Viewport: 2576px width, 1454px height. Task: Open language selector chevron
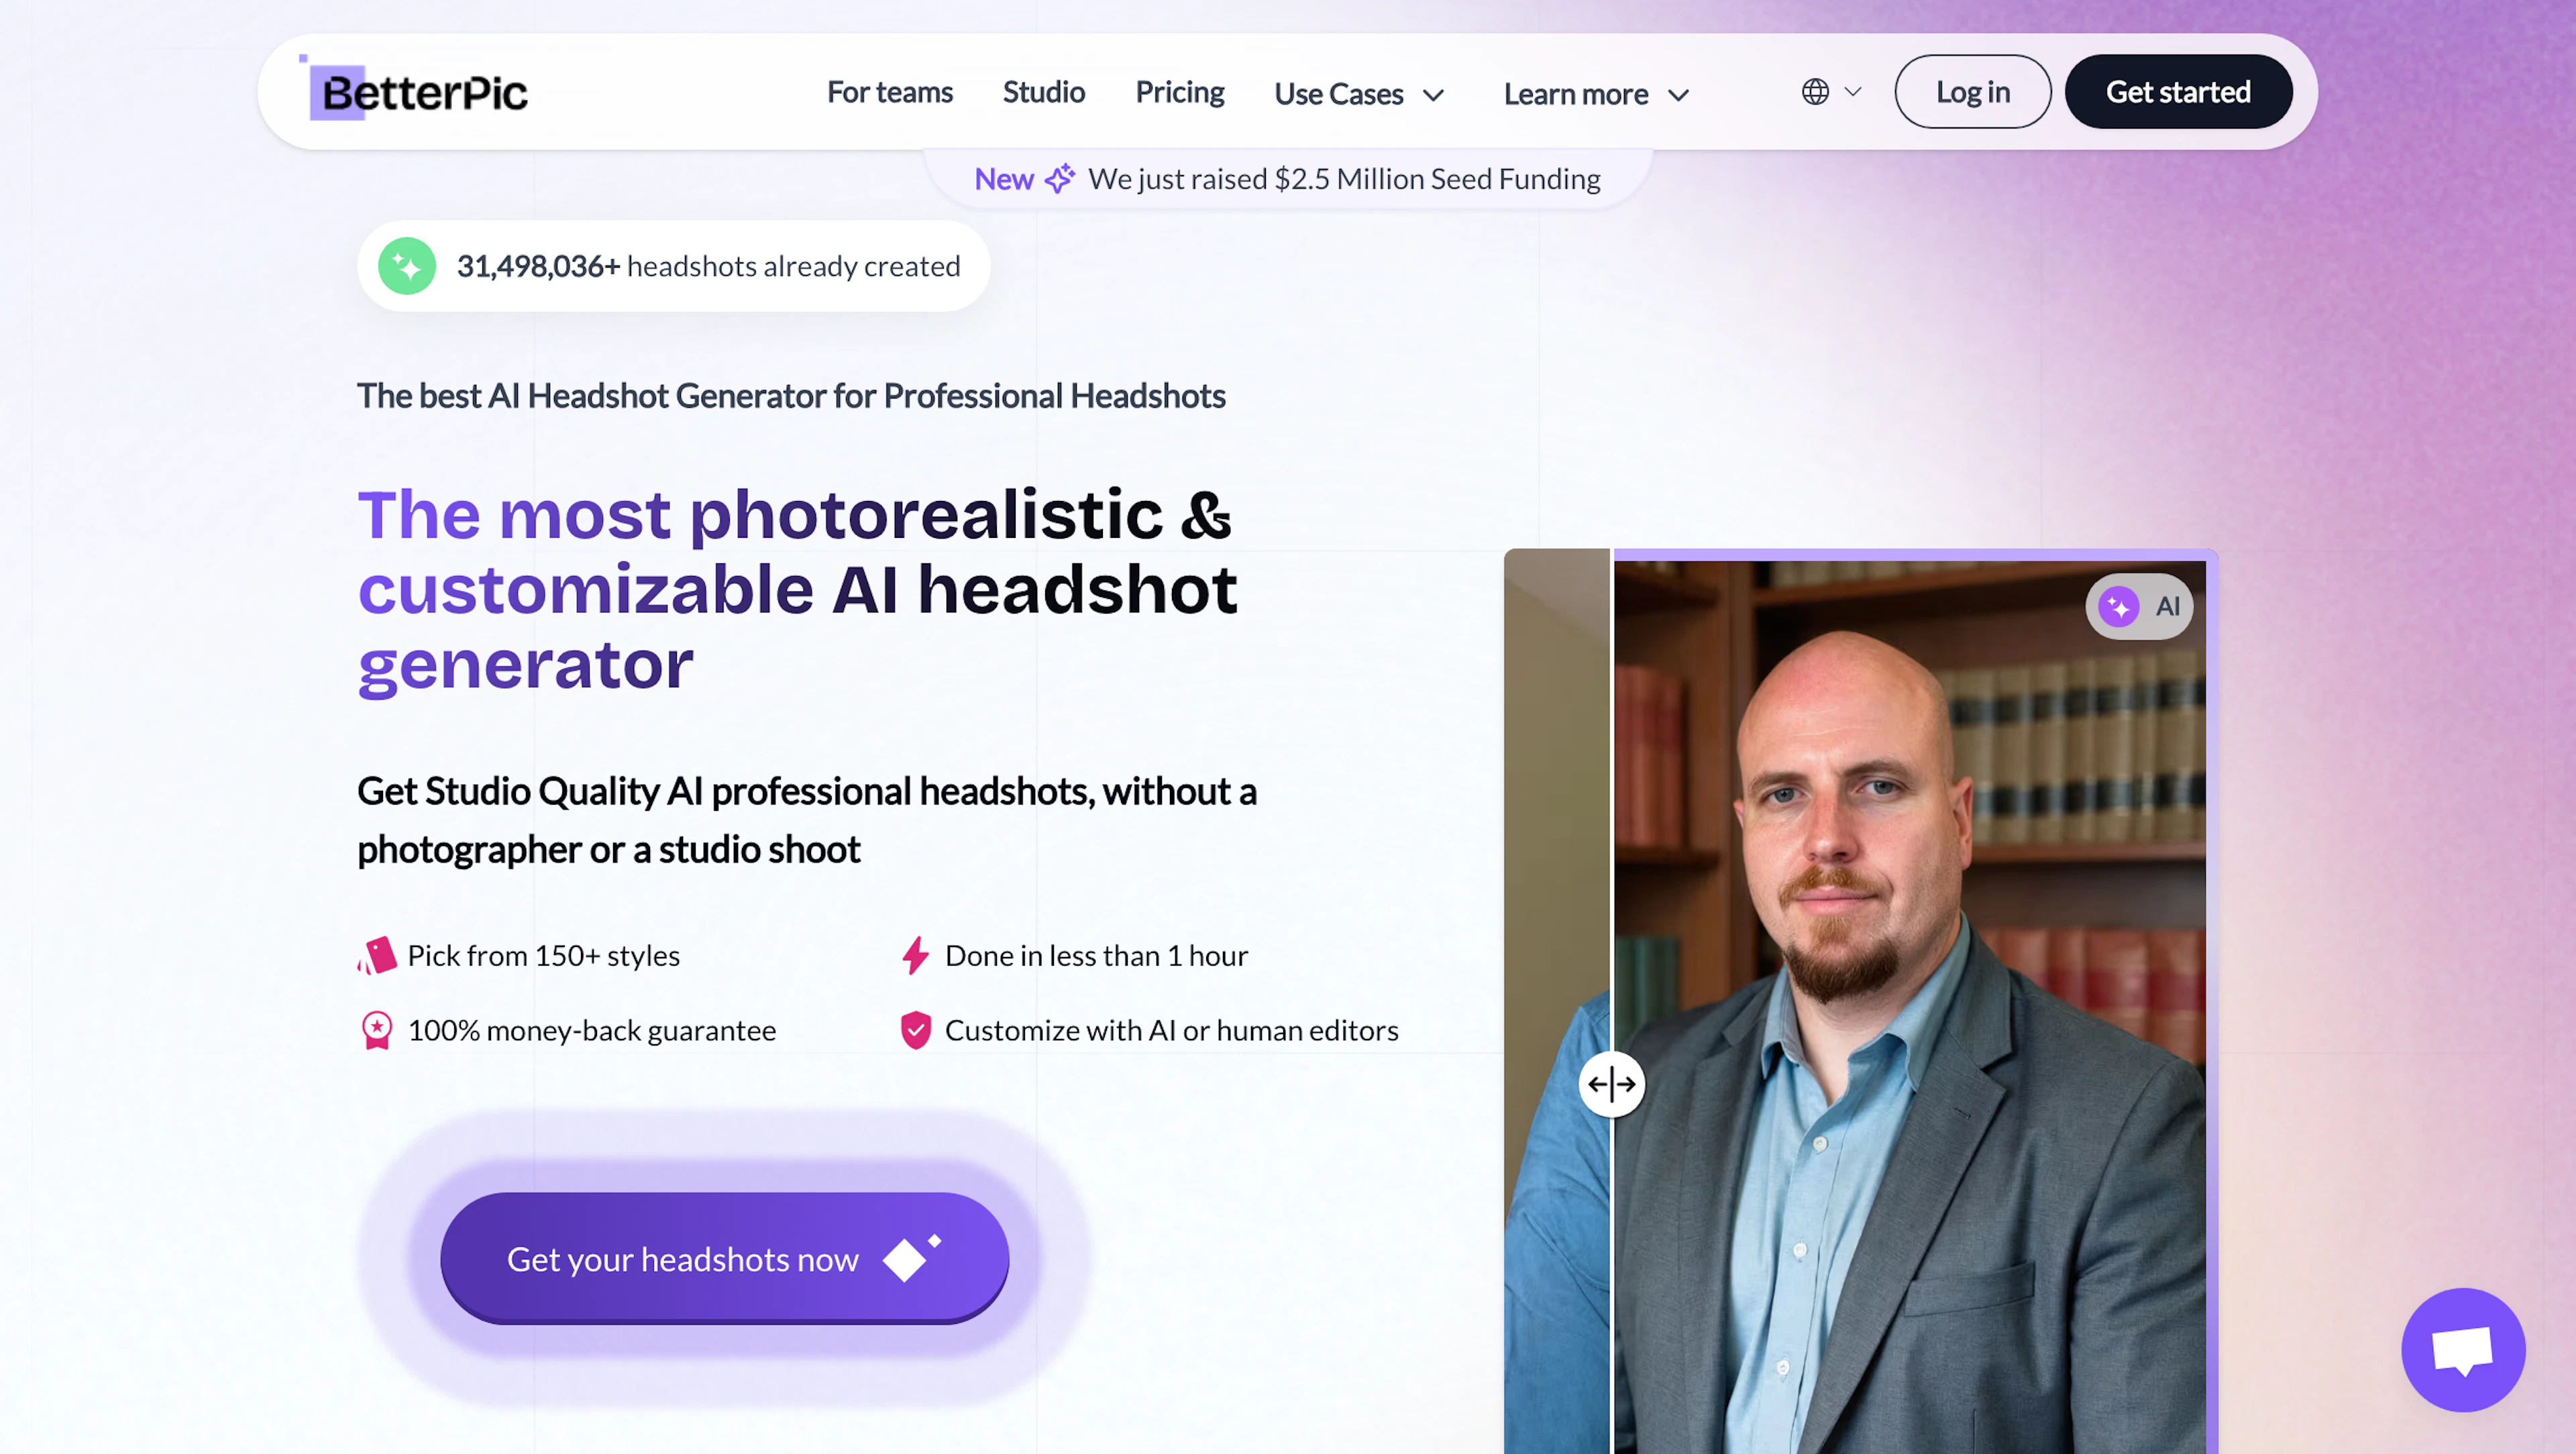(1853, 92)
